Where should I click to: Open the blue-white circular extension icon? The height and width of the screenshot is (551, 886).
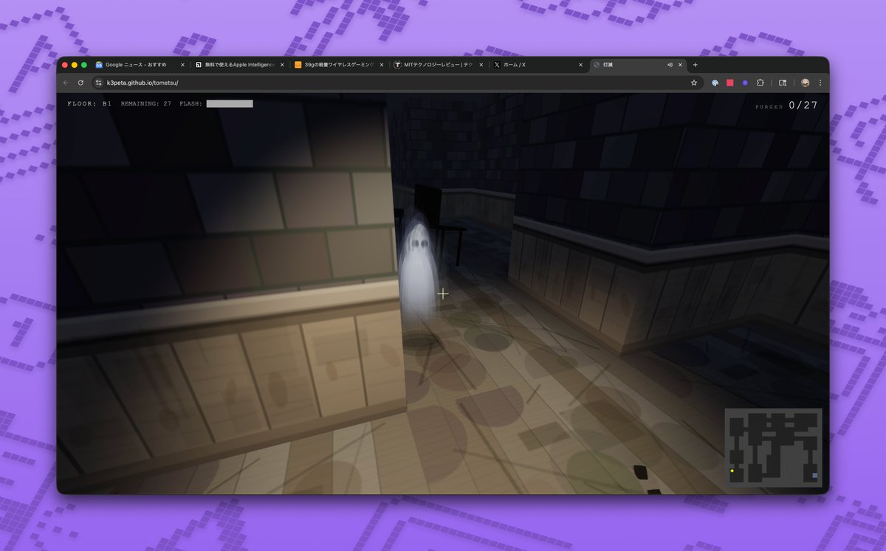(x=715, y=83)
